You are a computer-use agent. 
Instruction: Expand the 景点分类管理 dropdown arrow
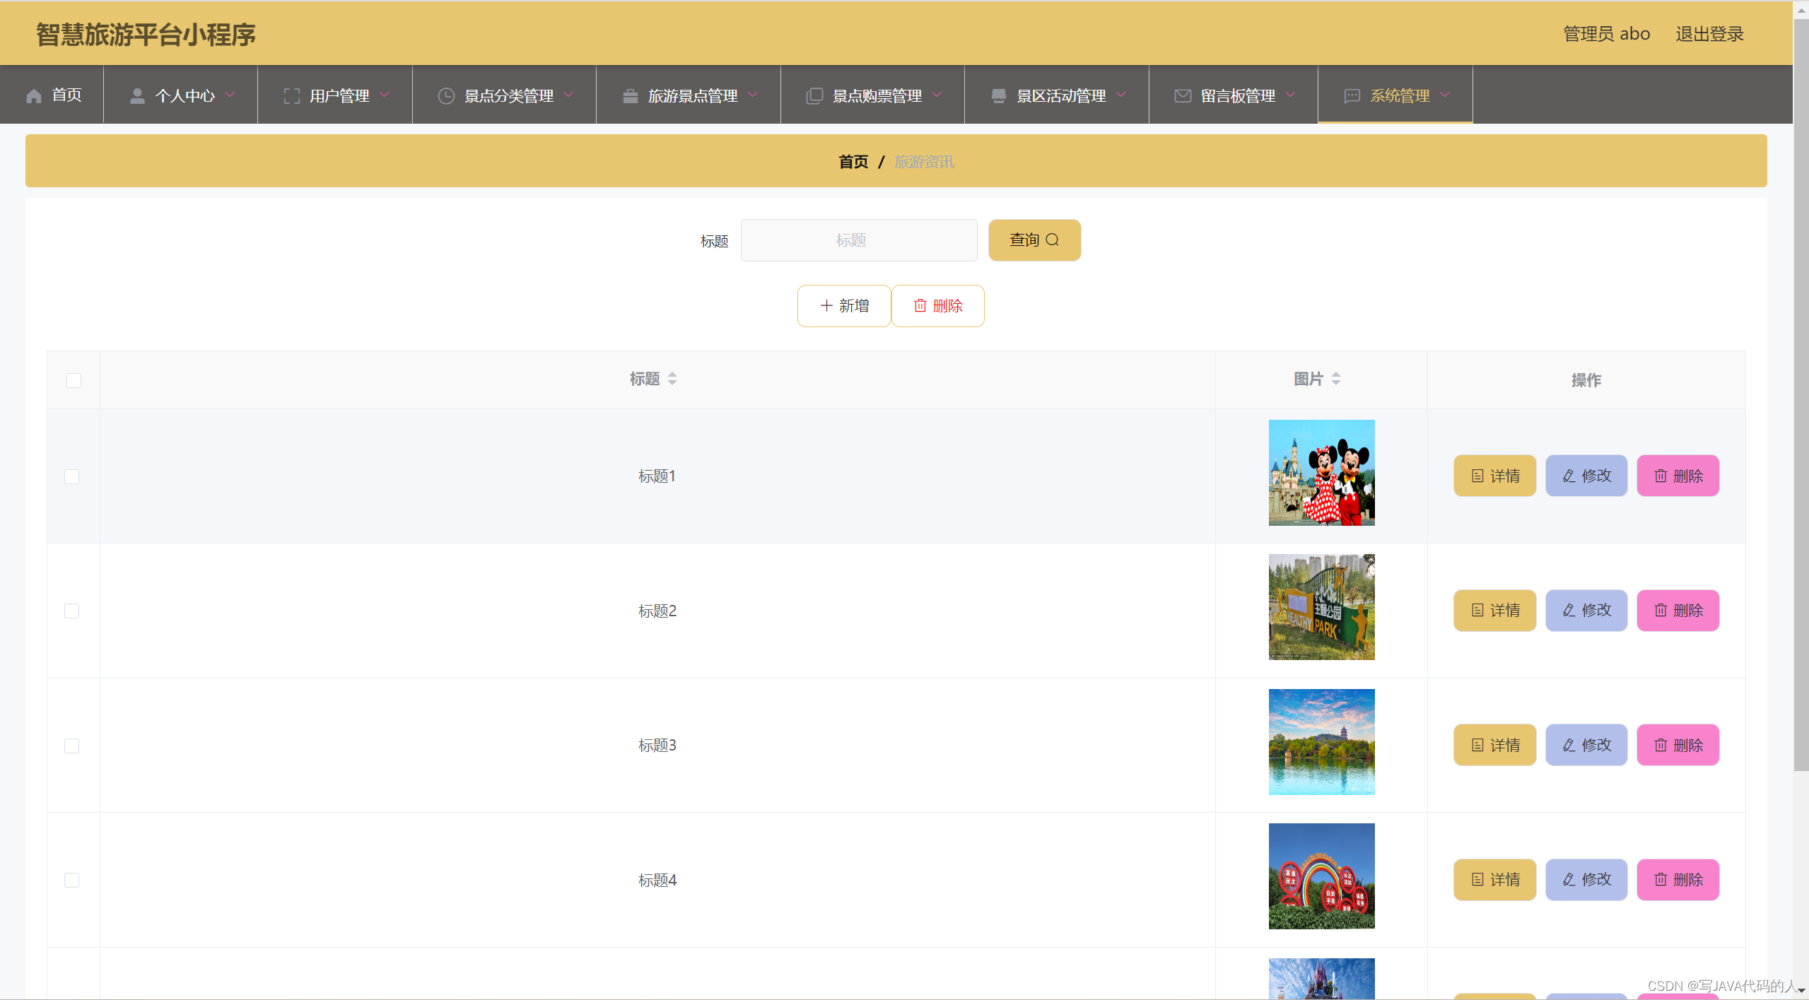pyautogui.click(x=568, y=95)
